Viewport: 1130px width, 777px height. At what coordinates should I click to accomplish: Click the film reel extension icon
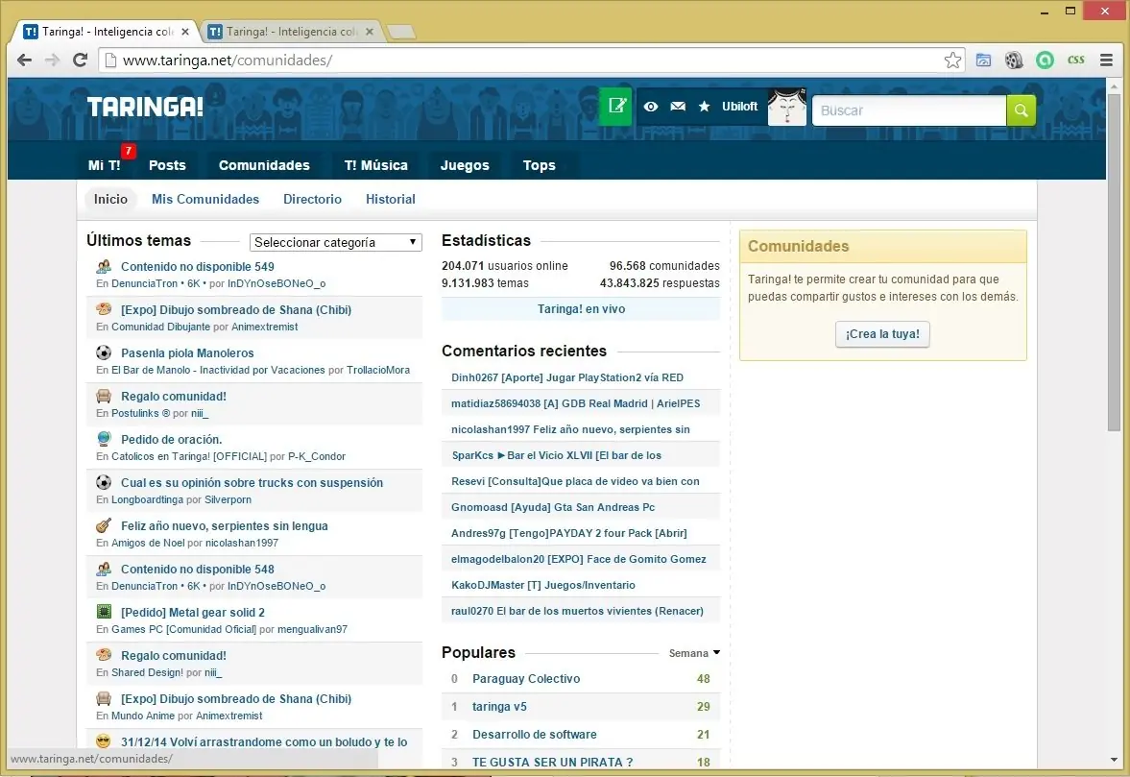1014,61
